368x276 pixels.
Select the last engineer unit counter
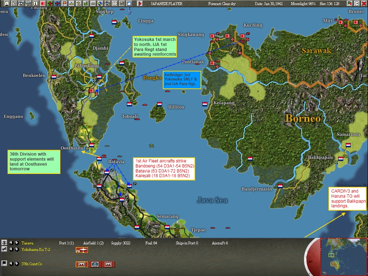tap(109, 264)
